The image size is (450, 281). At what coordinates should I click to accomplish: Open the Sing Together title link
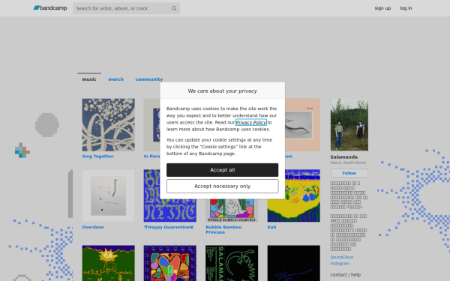97,157
